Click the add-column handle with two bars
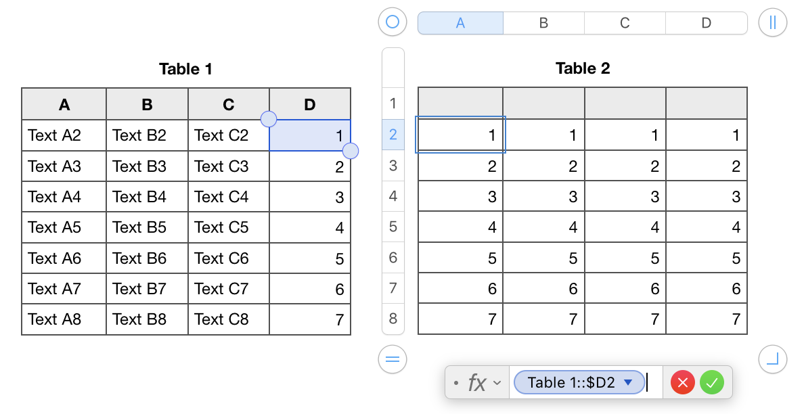This screenshot has height=414, width=804. 773,22
